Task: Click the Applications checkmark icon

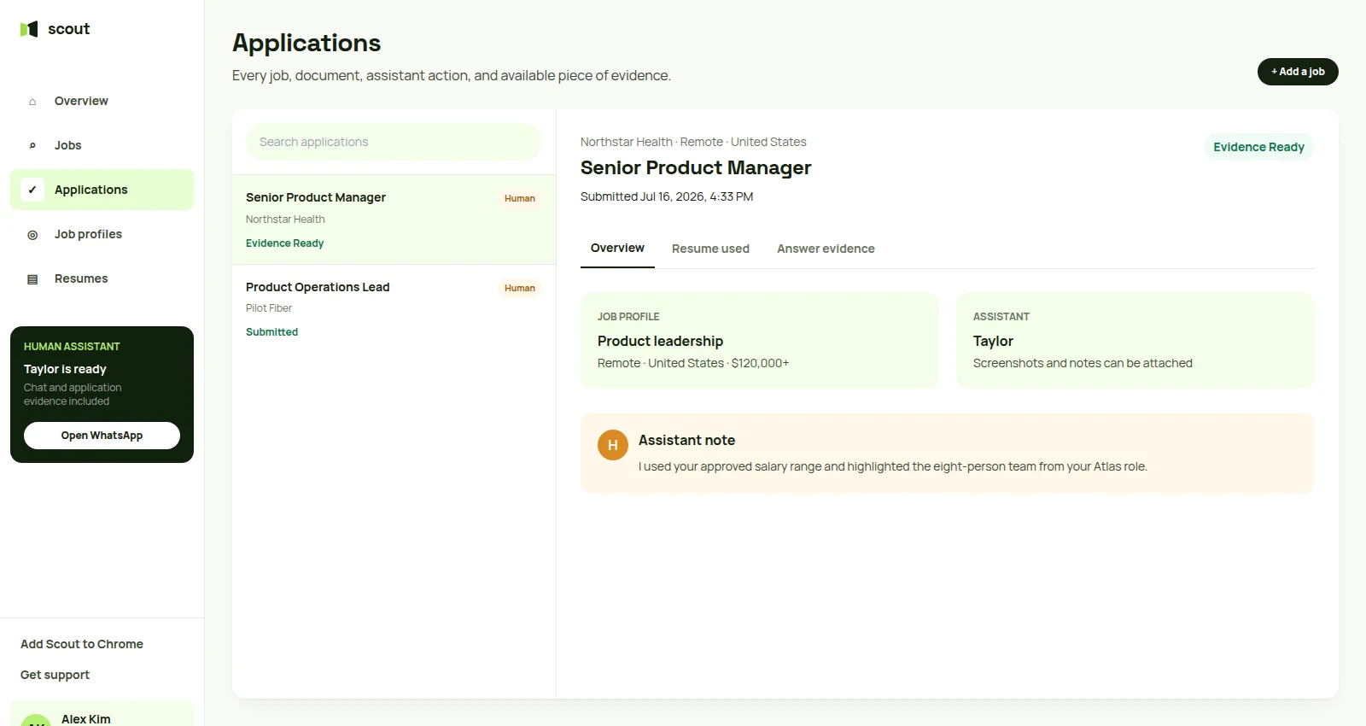Action: pos(32,190)
